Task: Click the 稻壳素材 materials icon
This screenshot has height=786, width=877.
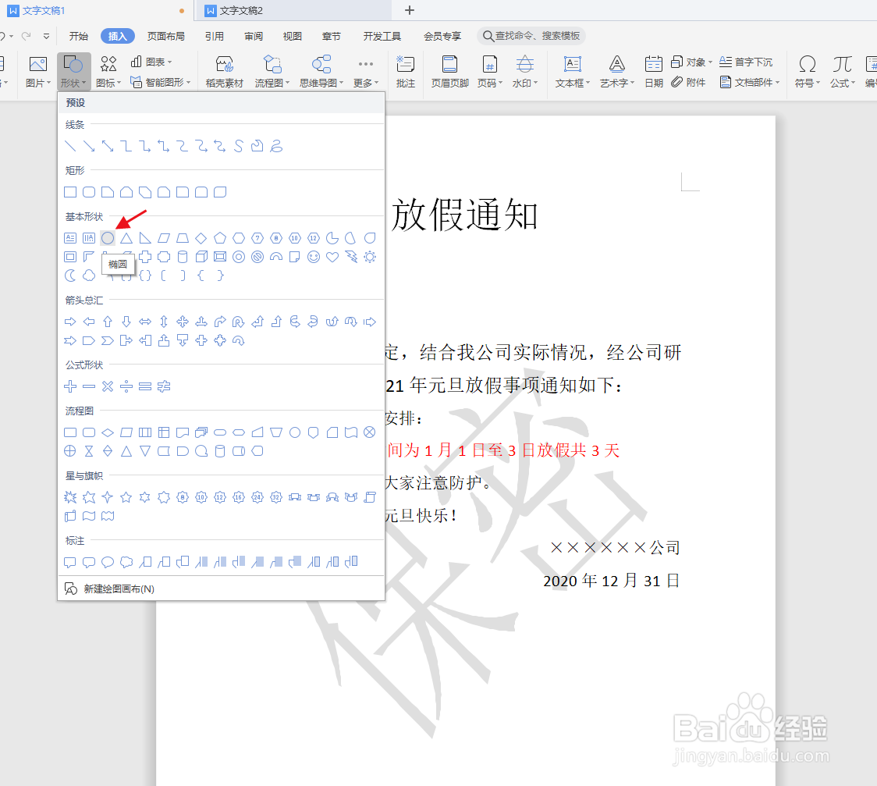Action: pos(224,67)
